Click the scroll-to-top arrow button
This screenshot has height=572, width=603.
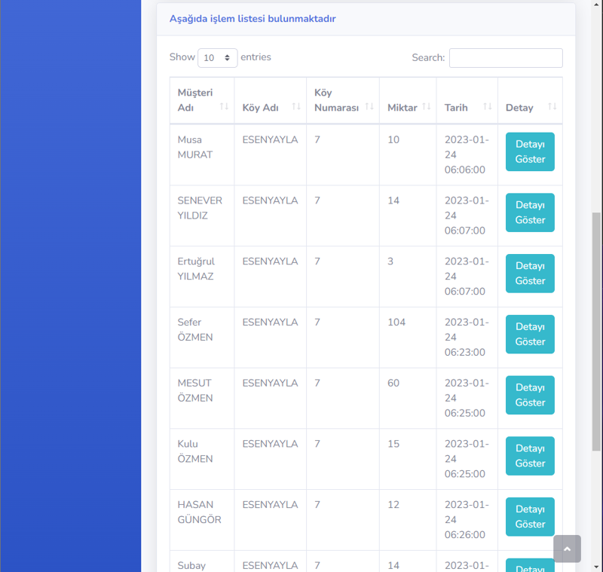(567, 549)
